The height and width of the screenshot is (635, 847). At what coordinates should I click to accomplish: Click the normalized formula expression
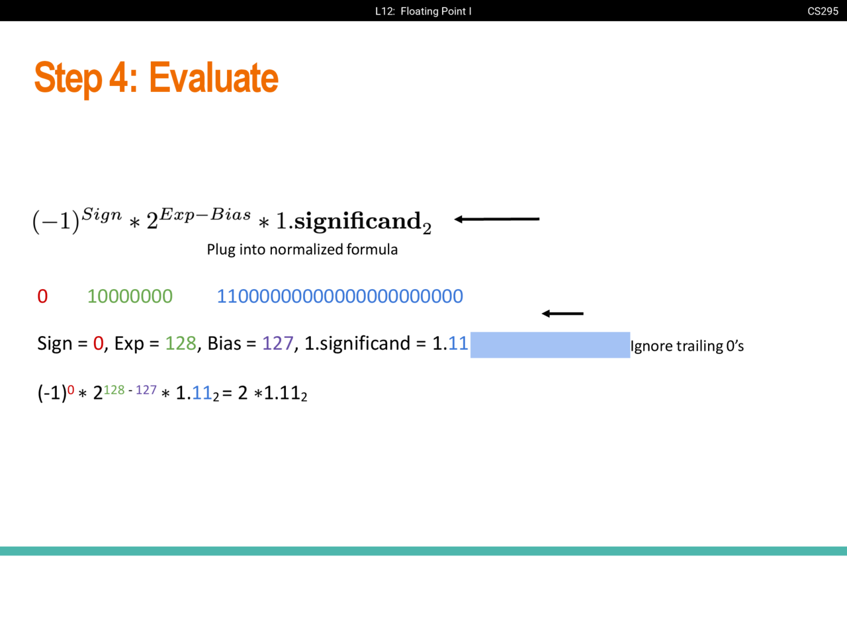pyautogui.click(x=232, y=221)
